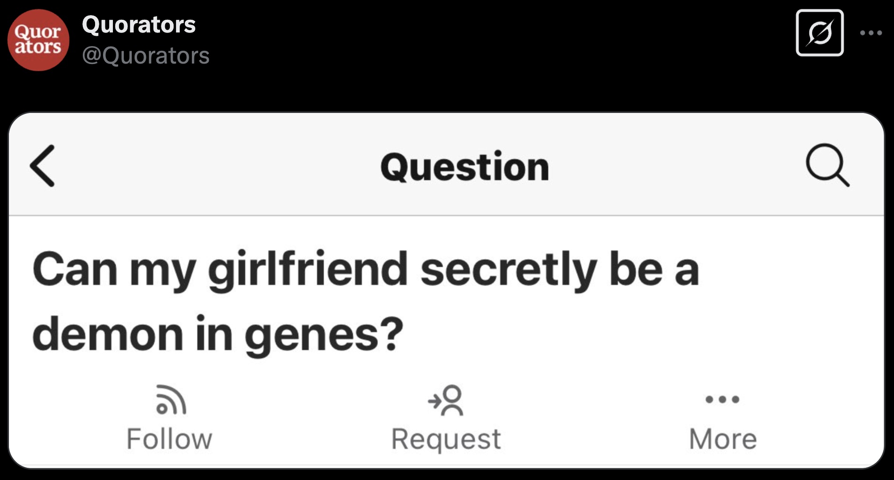The image size is (894, 480).
Task: Select the Request label text
Action: (x=446, y=440)
